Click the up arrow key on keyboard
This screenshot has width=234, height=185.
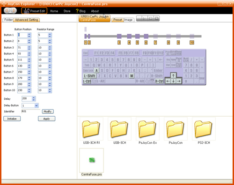(x=173, y=75)
